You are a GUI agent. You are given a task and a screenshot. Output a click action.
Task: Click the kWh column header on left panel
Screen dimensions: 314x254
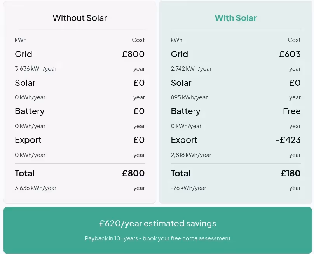(x=21, y=40)
